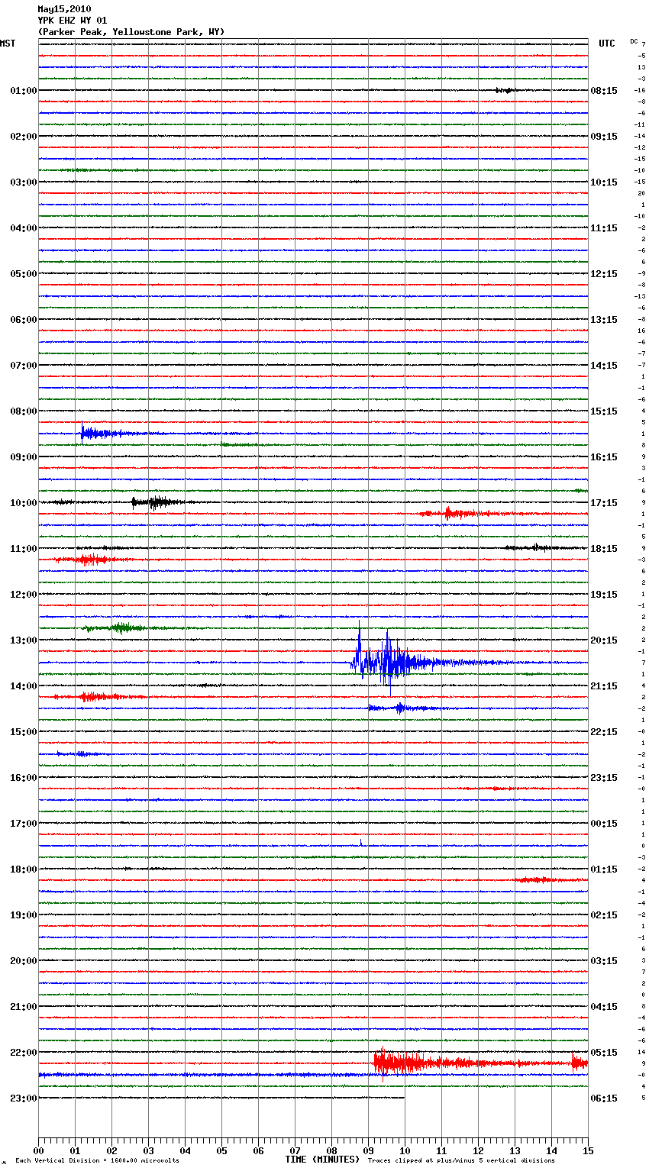Select the 20:15 UTC time label

604,640
